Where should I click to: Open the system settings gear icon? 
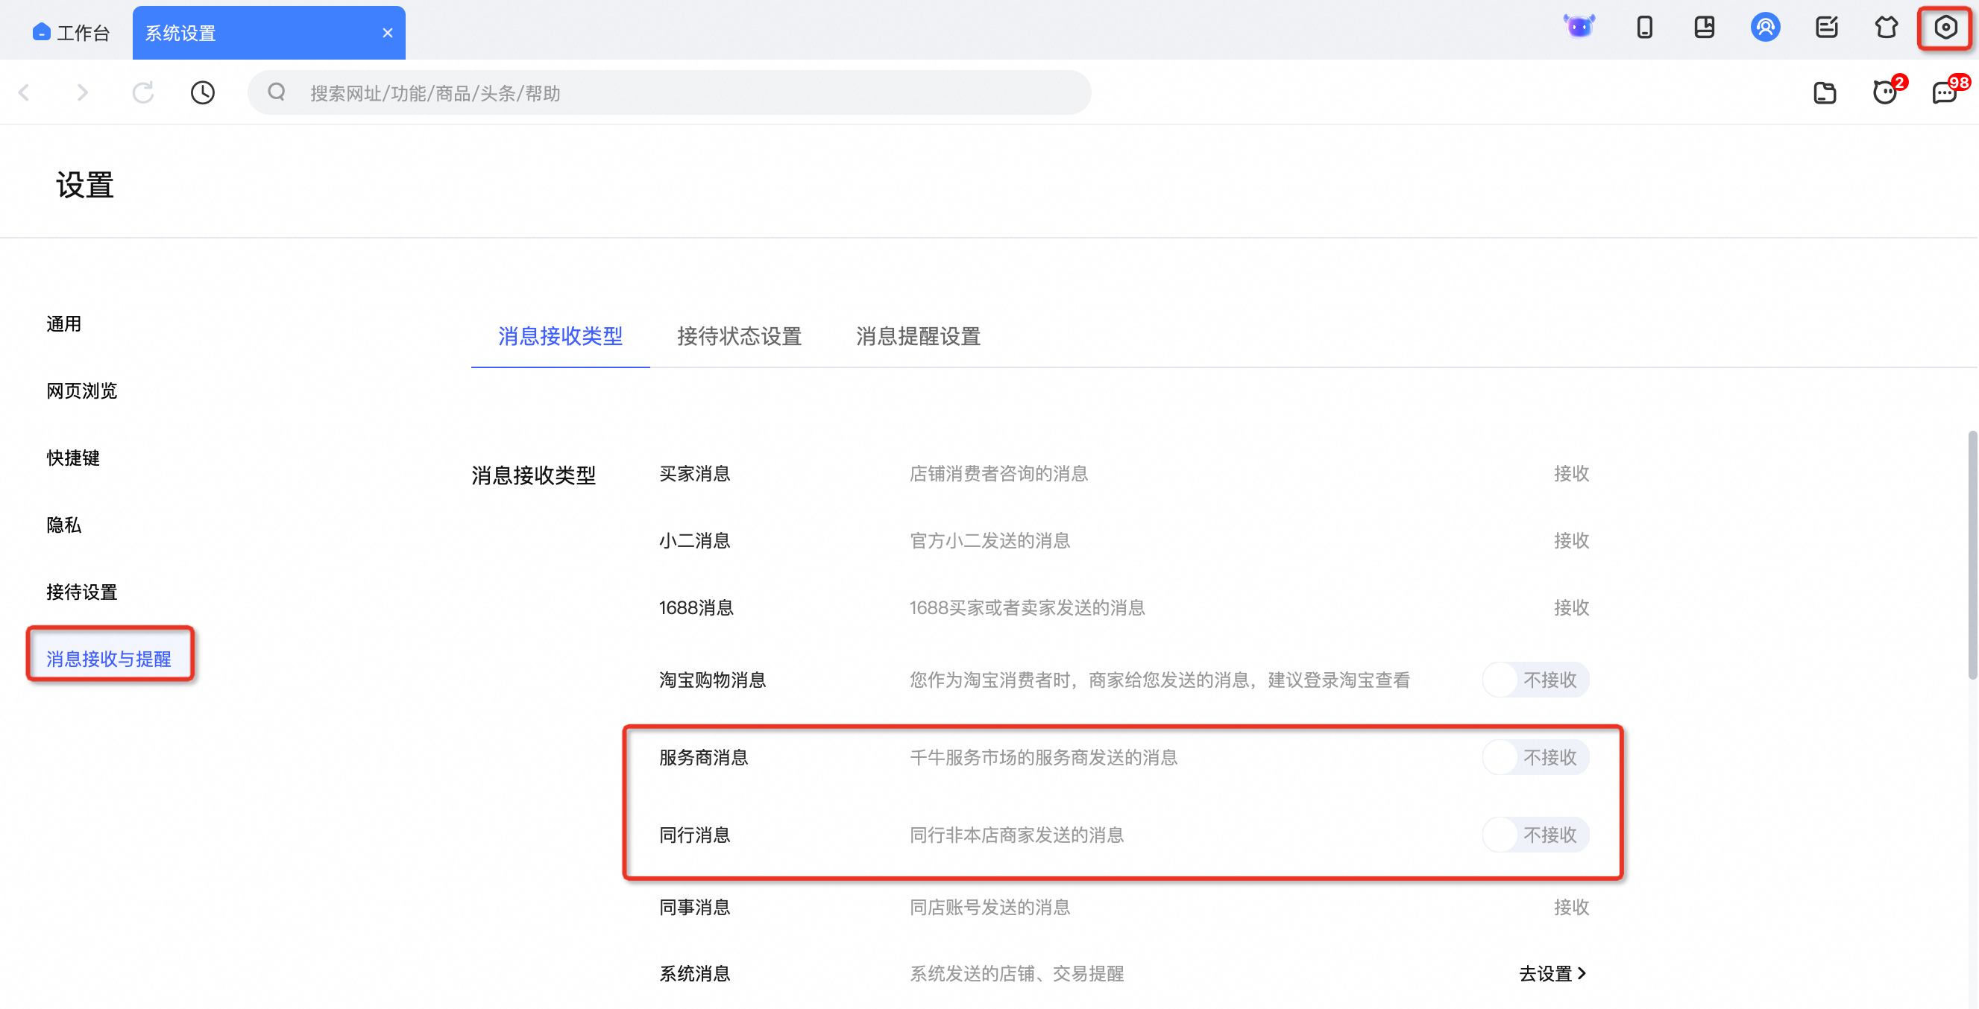click(1945, 28)
